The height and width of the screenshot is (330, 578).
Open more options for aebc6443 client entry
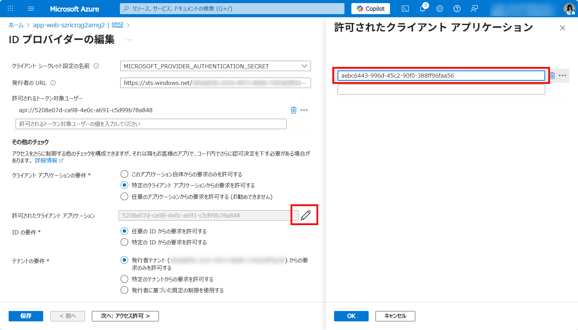coord(562,76)
